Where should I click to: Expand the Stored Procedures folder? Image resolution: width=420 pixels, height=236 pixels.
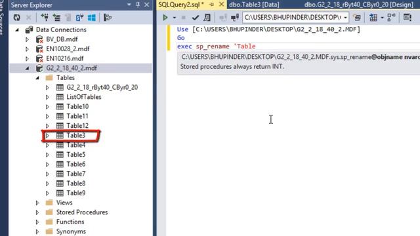tap(37, 212)
